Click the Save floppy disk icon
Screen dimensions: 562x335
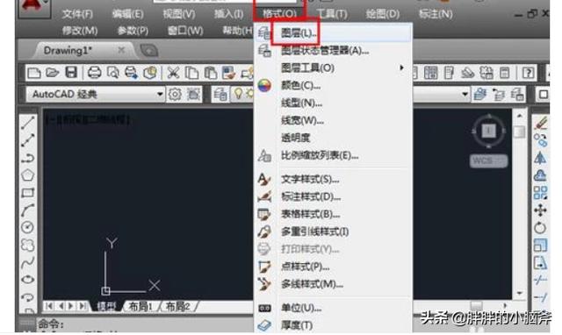[71, 73]
